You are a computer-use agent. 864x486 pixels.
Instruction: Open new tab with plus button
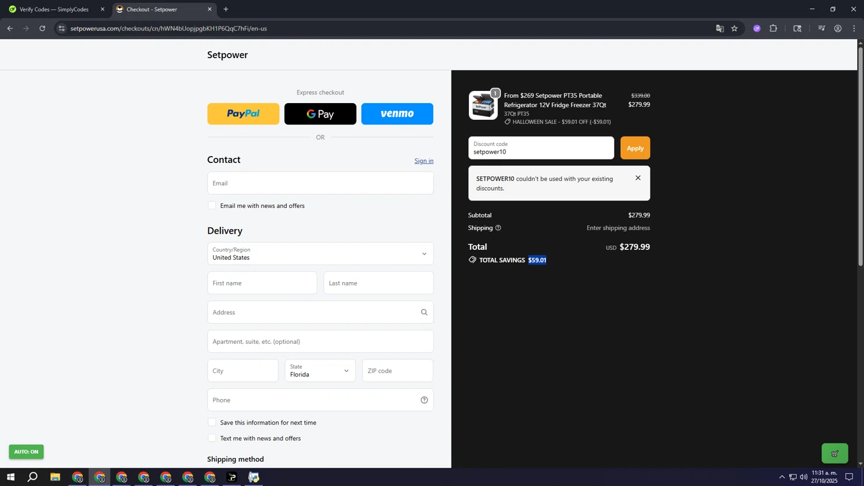[x=226, y=9]
